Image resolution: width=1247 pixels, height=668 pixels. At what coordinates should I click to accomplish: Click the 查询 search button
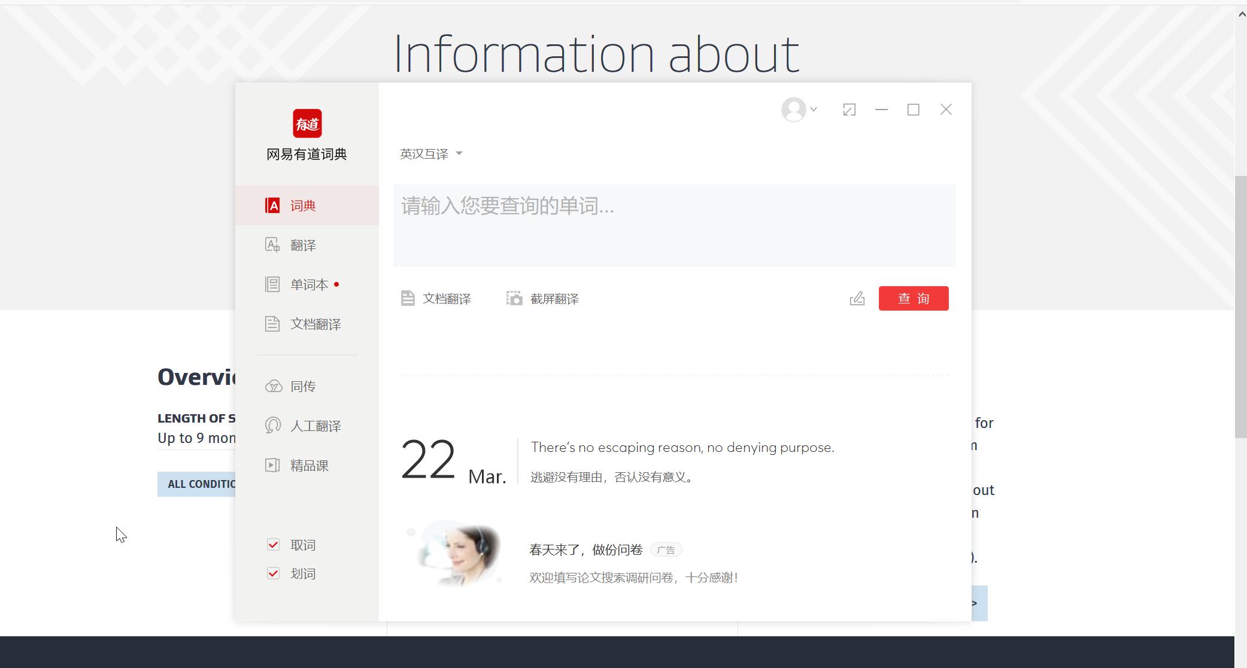click(x=913, y=298)
